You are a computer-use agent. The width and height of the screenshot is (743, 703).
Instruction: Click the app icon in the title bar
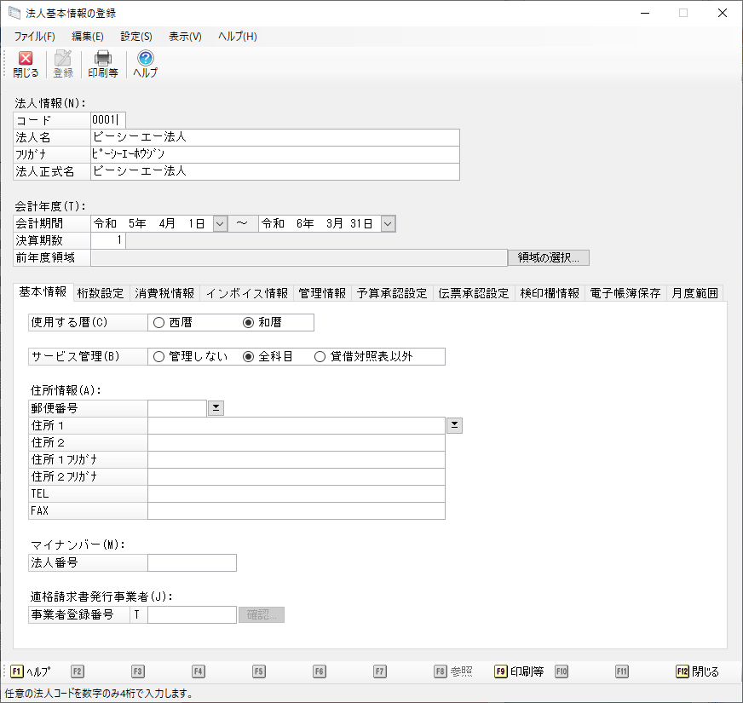14,13
